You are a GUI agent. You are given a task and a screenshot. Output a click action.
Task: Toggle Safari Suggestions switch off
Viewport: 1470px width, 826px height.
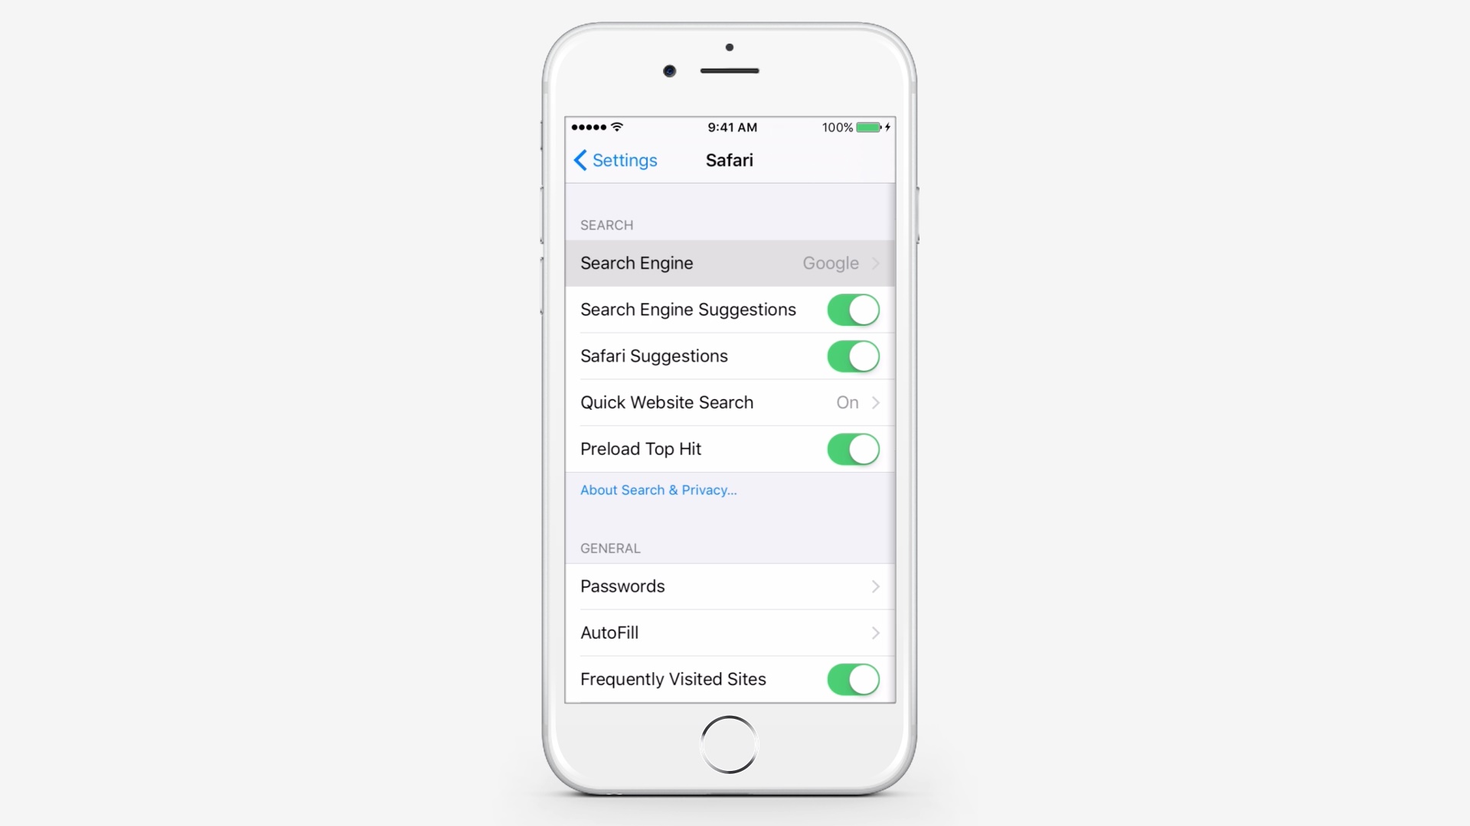[x=852, y=356]
